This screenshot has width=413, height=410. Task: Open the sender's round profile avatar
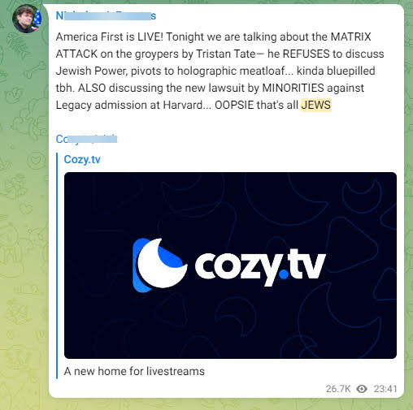point(27,19)
